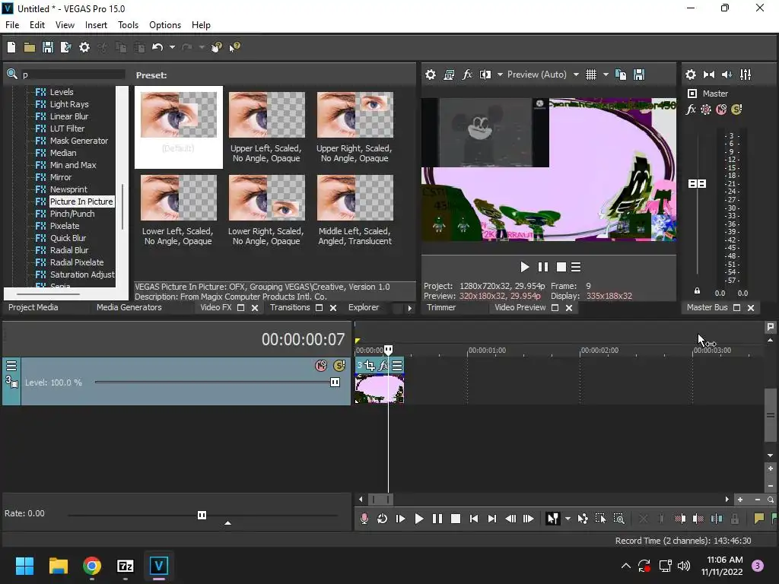Click the Render As toolbar icon
The width and height of the screenshot is (779, 584).
tap(65, 47)
